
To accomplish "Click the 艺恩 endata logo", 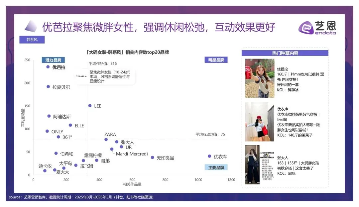I will pyautogui.click(x=317, y=28).
